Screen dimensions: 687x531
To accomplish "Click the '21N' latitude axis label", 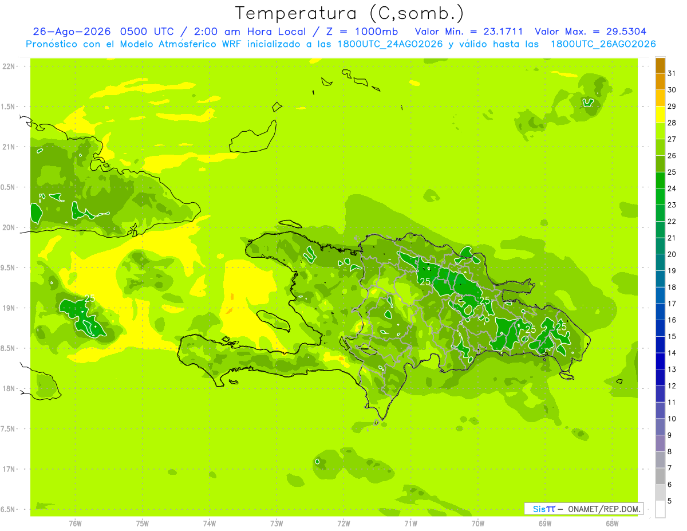I will 9,147.
